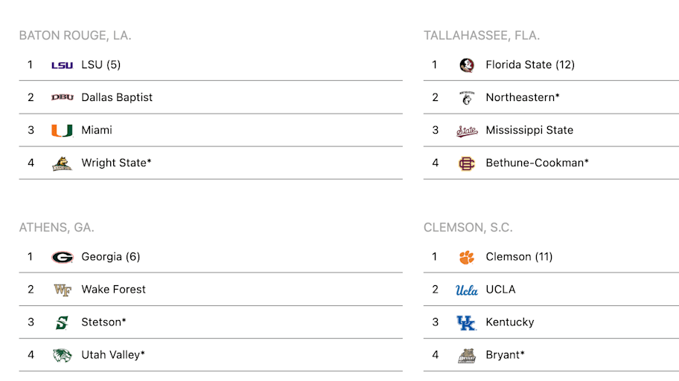Click the Utah Valley wolverine logo

pyautogui.click(x=62, y=355)
